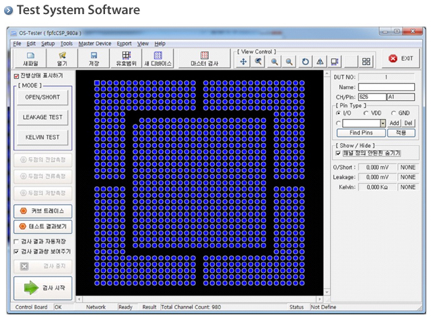
Task: Click the Find Pins button
Action: coord(361,133)
